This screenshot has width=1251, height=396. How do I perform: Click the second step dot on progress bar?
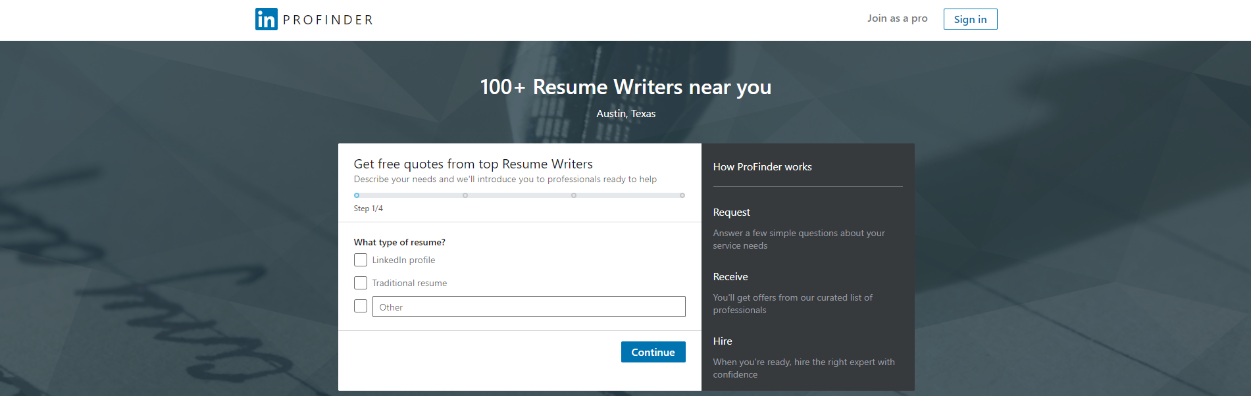465,195
